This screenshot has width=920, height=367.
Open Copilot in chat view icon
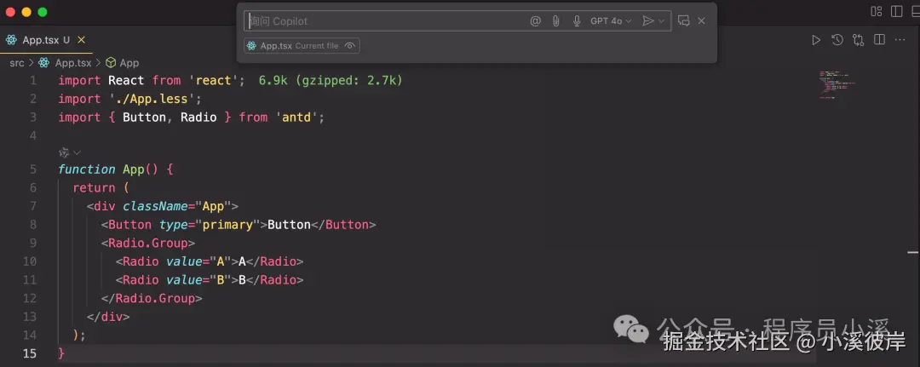(x=683, y=21)
